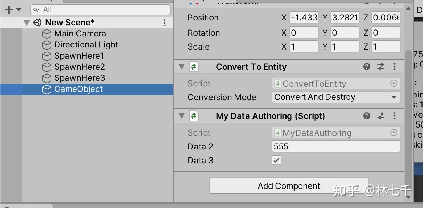Click the Data 2 value field
Screen dimensions: 423x208
tap(335, 146)
